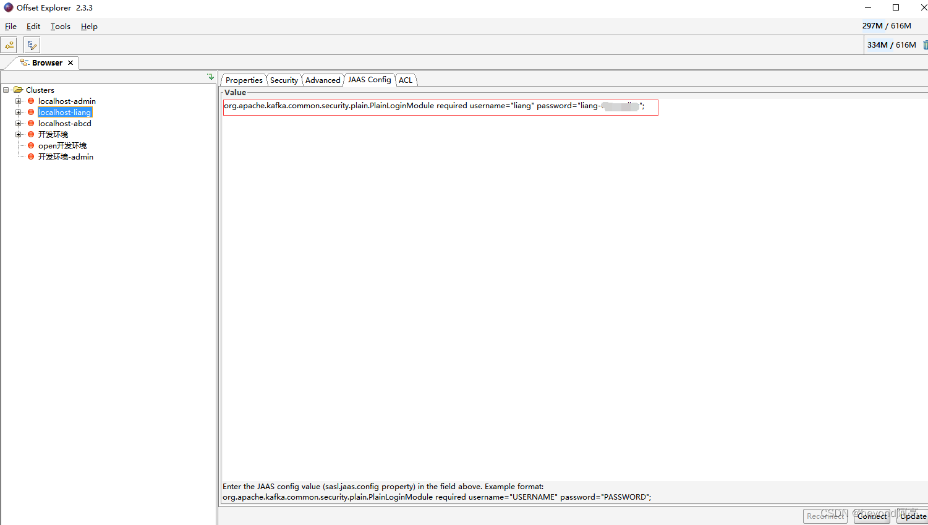
Task: Click the garbage collect trash icon
Action: tap(925, 45)
